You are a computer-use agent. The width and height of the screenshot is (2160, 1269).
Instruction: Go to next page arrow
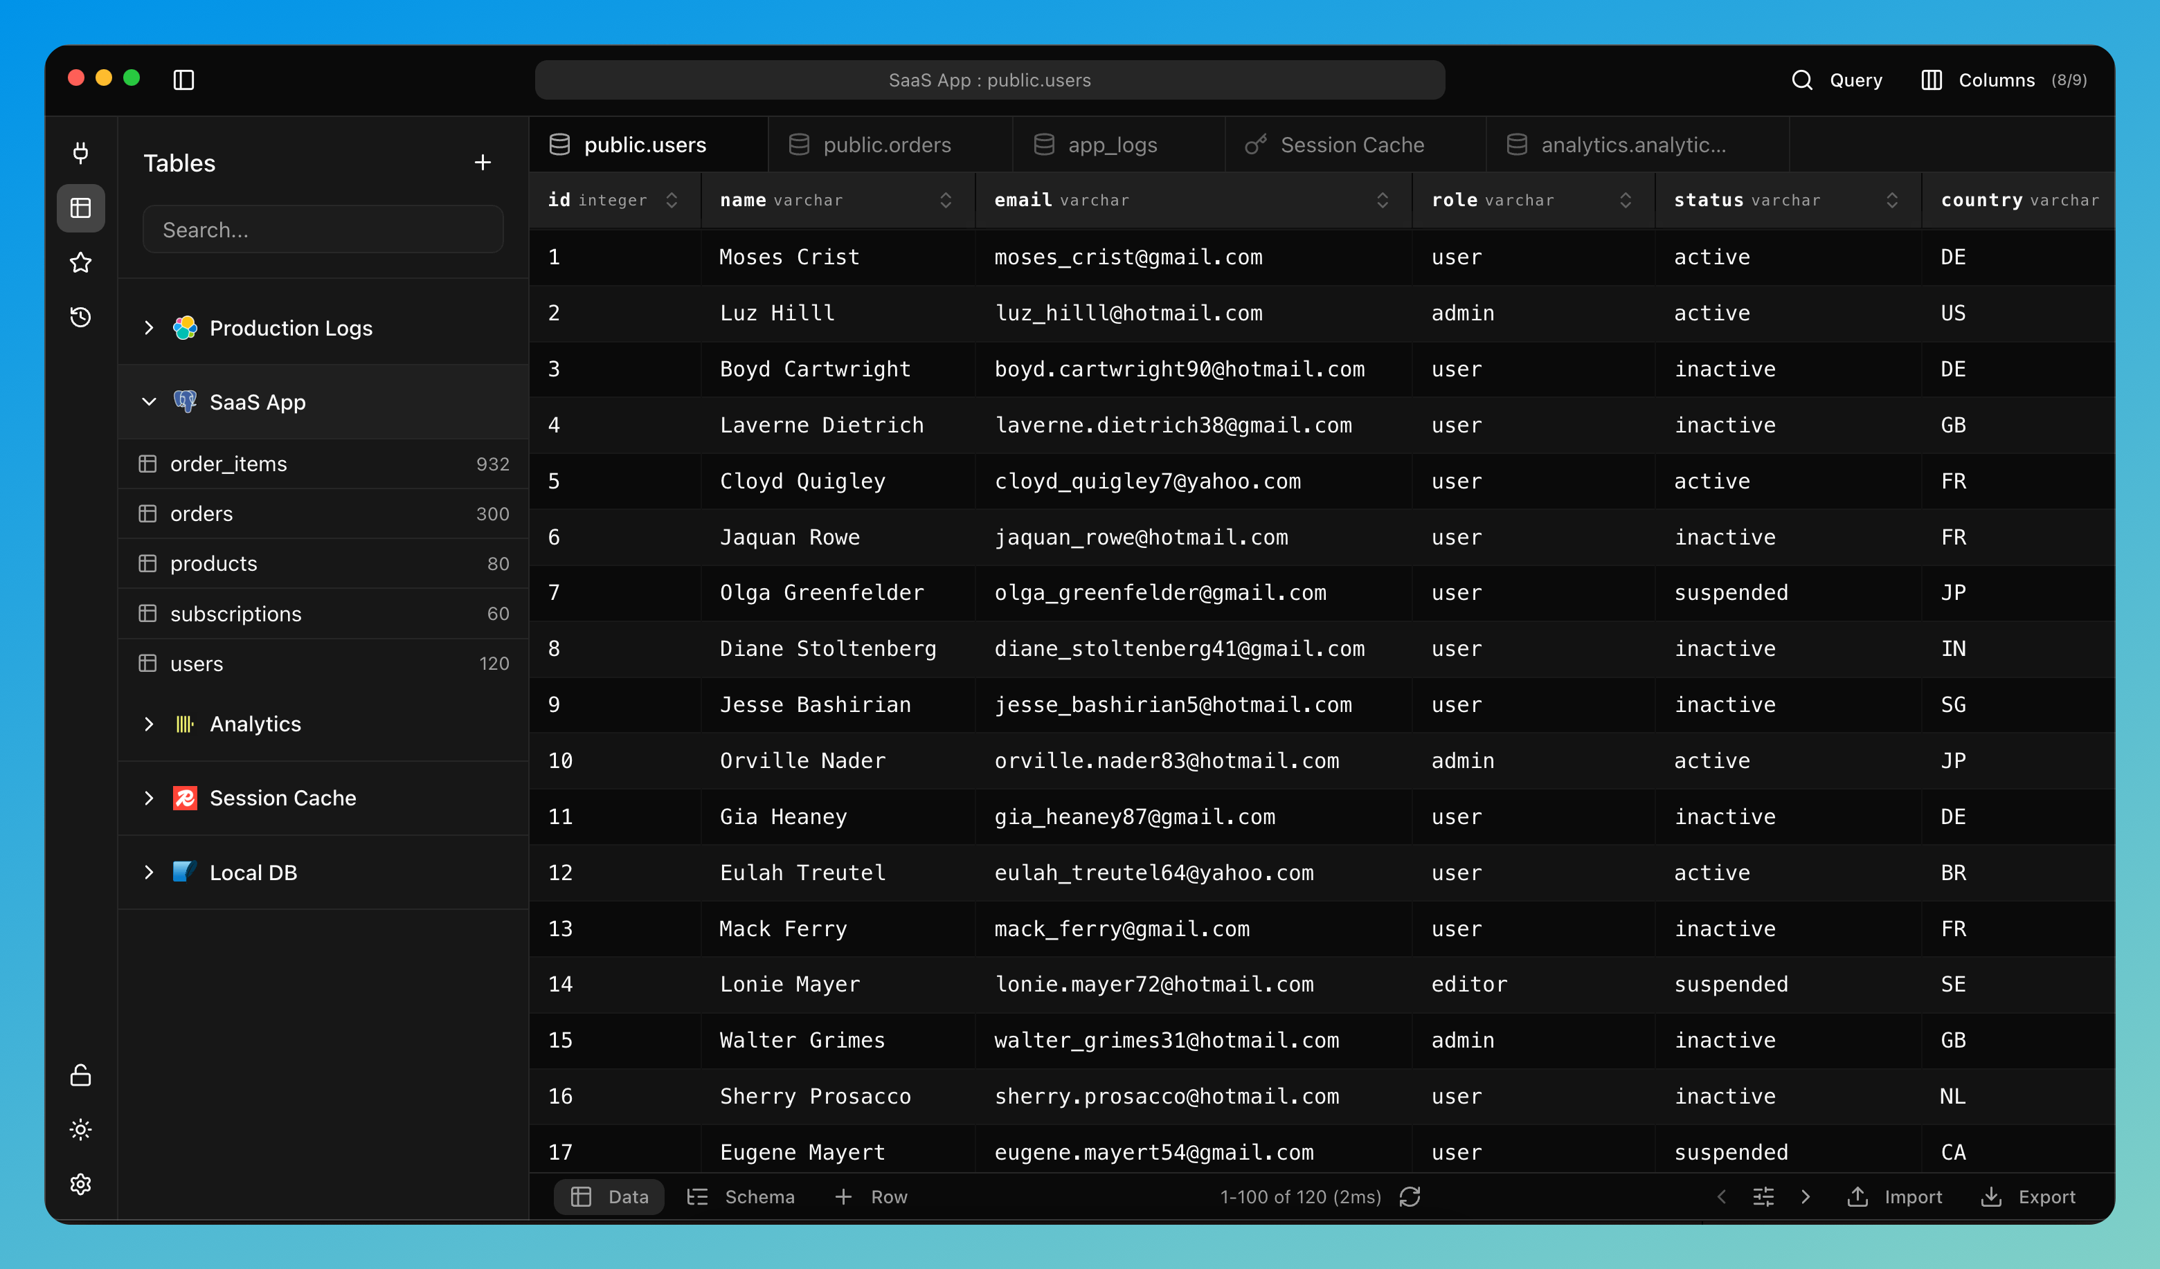pyautogui.click(x=1805, y=1196)
